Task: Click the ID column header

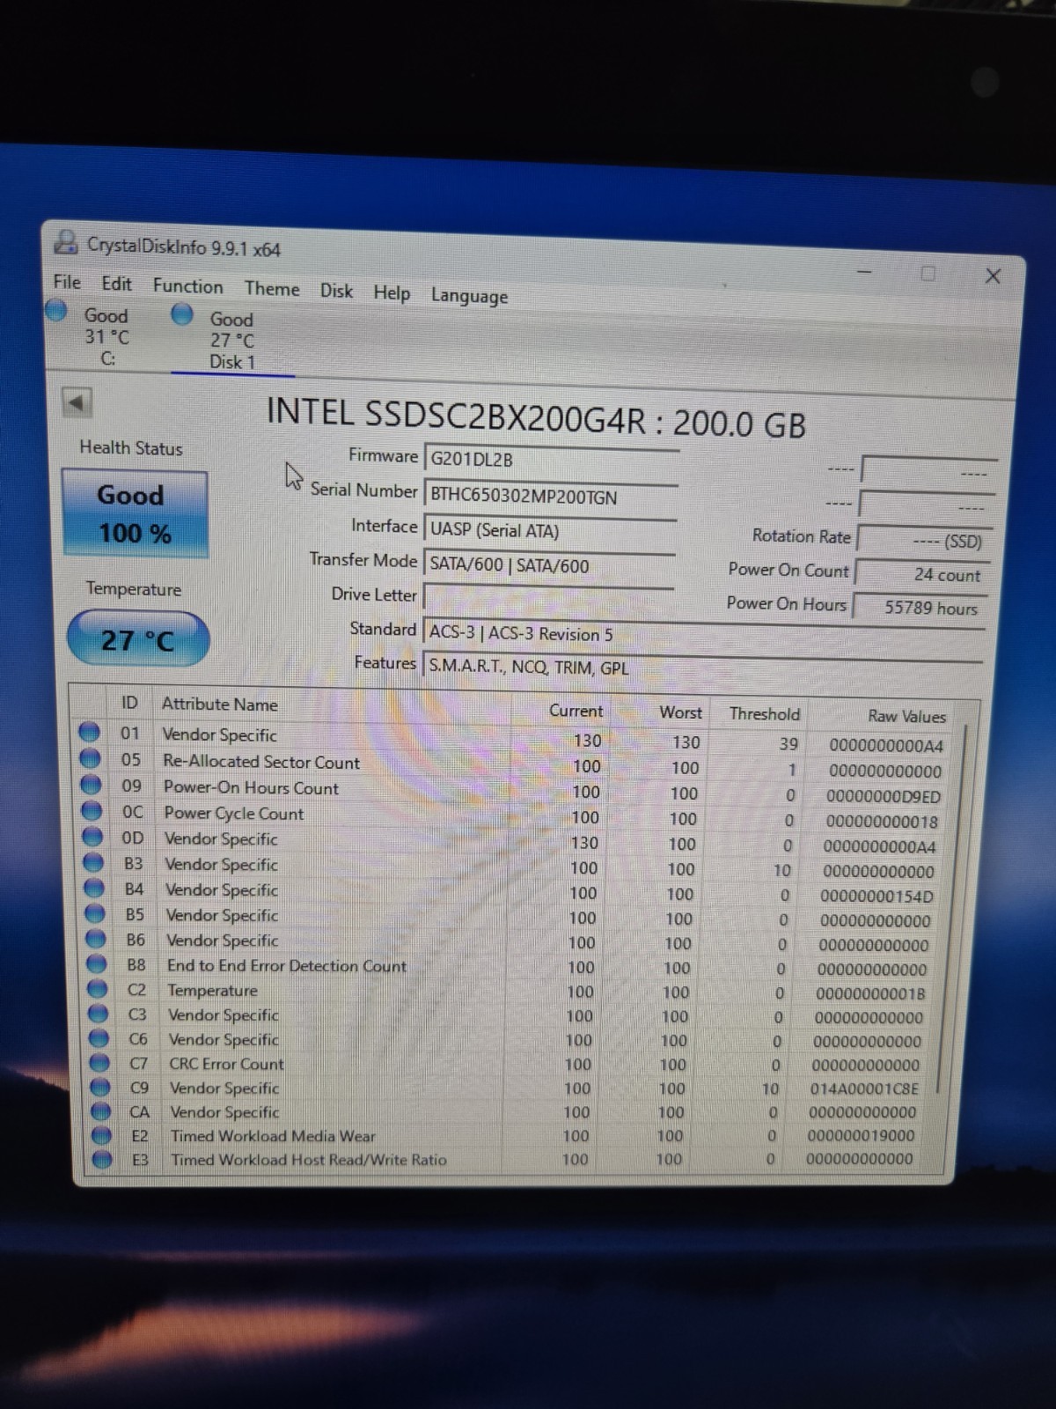Action: click(x=129, y=703)
